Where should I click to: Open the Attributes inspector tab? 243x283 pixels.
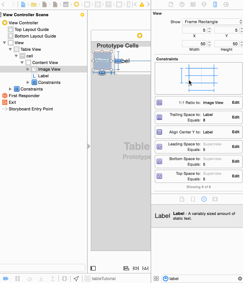(204, 4)
